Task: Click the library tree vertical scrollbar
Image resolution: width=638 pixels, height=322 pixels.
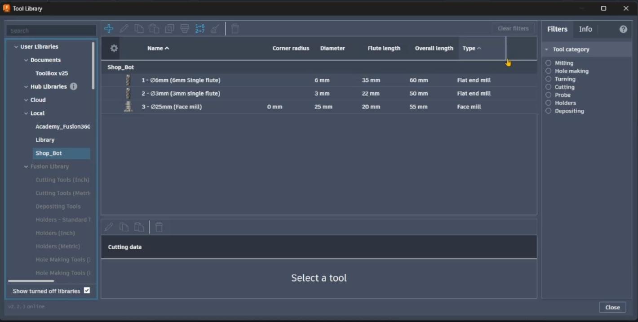Action: pyautogui.click(x=93, y=65)
